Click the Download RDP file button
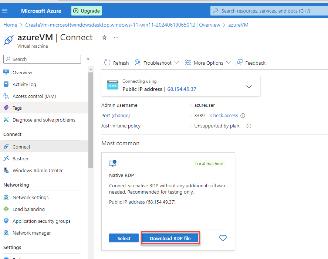This screenshot has height=259, width=328. pyautogui.click(x=170, y=238)
